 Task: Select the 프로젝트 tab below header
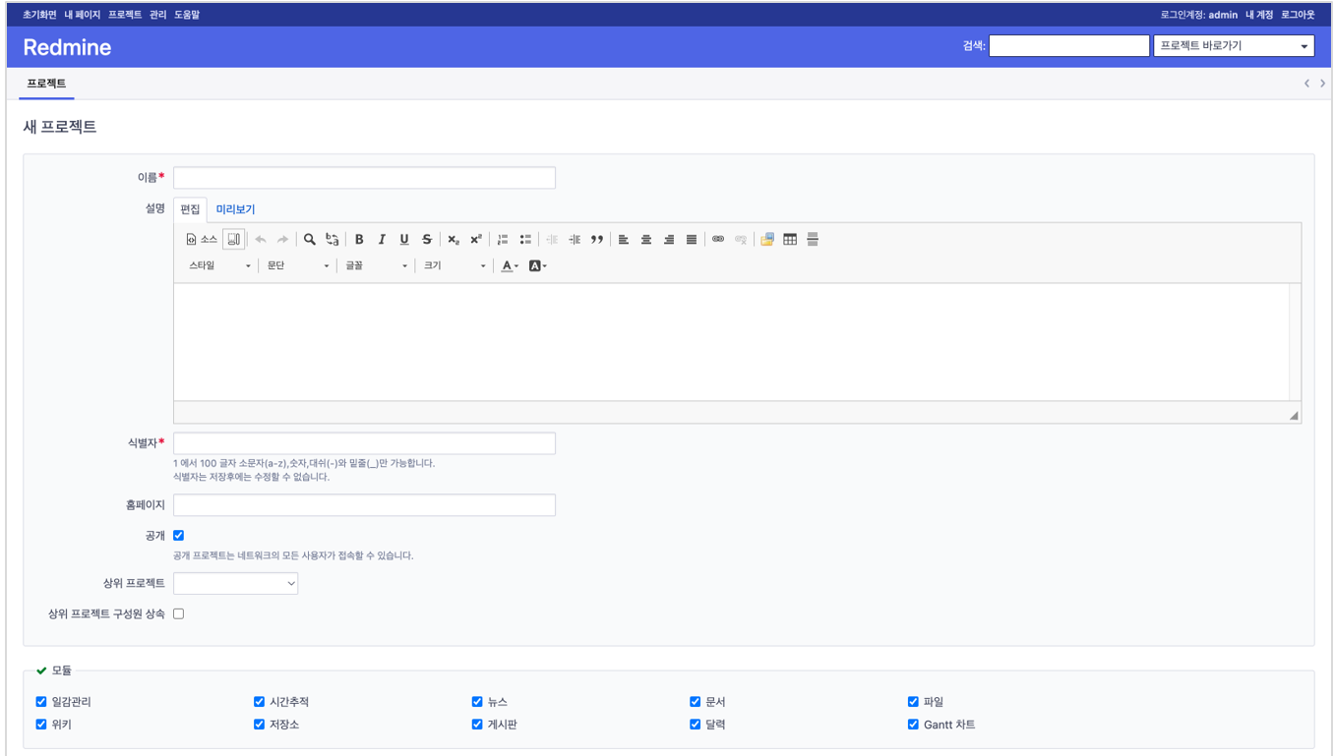[46, 84]
